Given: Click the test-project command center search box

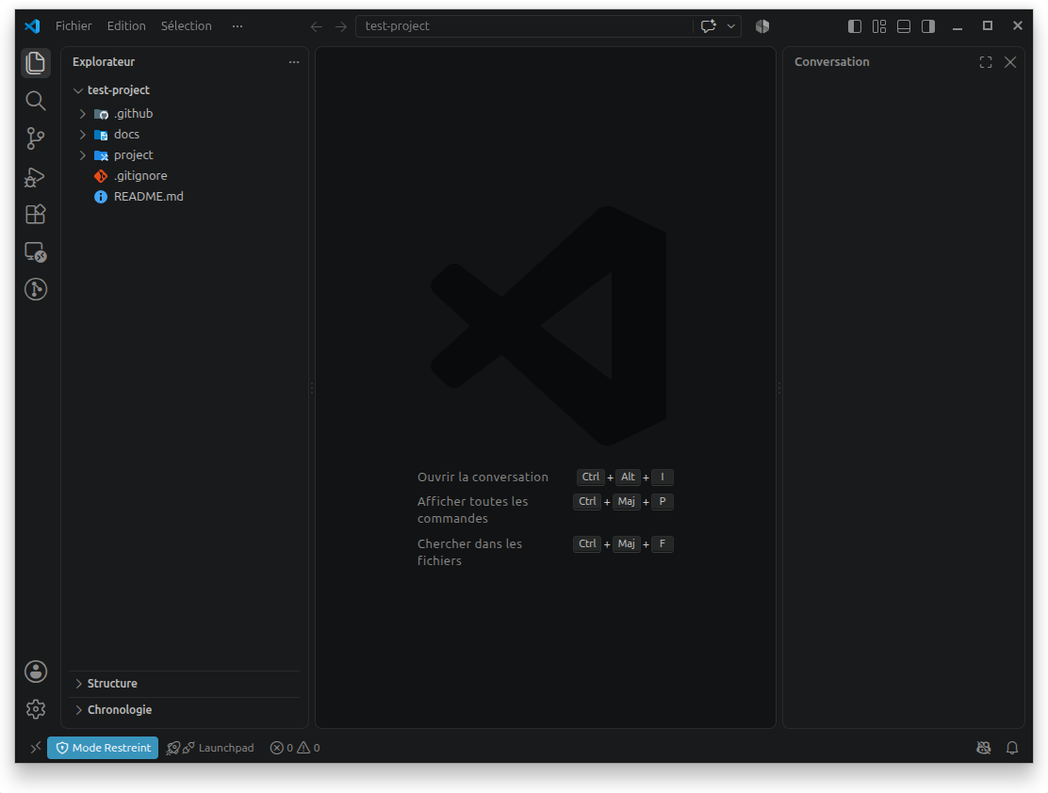Looking at the screenshot, I should pyautogui.click(x=525, y=26).
